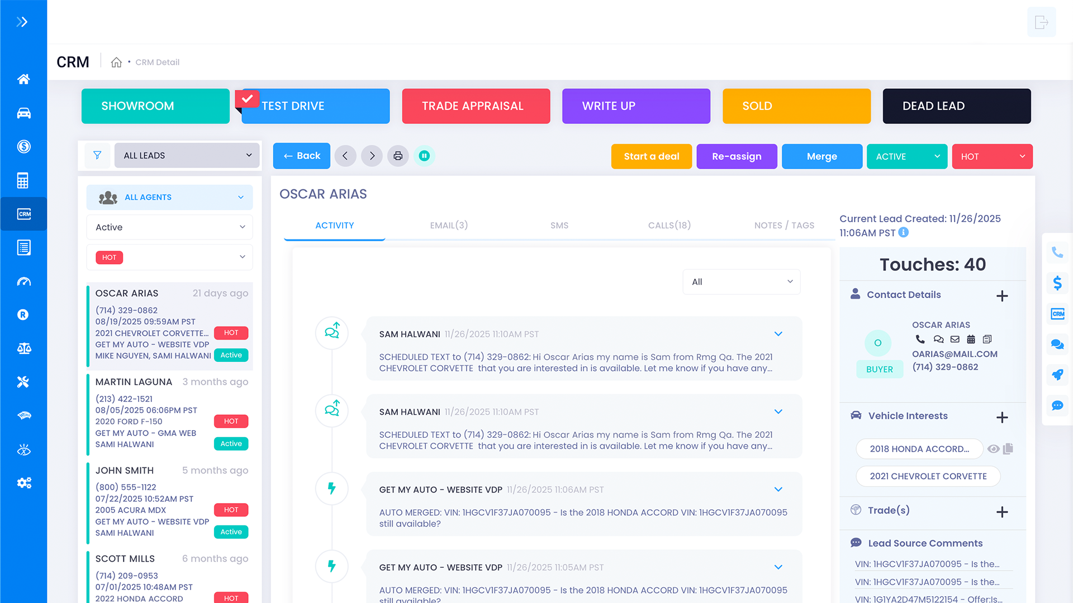Switch to the EMAIL(3) tab
This screenshot has width=1073, height=603.
coord(449,225)
